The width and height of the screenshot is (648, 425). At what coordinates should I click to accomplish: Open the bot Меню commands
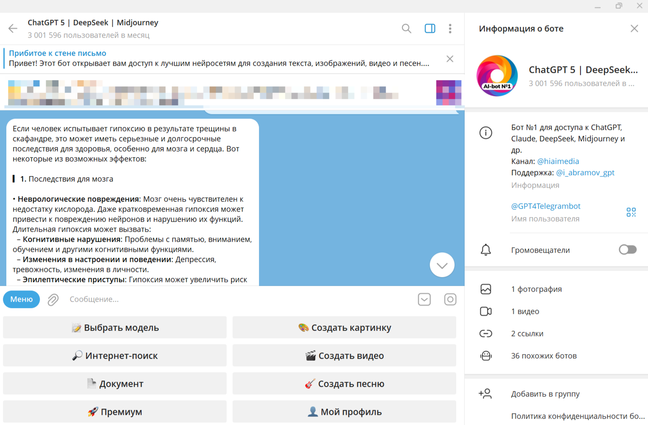click(x=21, y=299)
